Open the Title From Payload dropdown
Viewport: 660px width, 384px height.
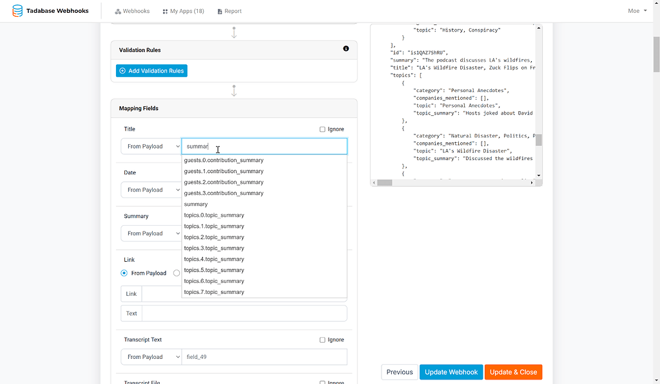(151, 146)
